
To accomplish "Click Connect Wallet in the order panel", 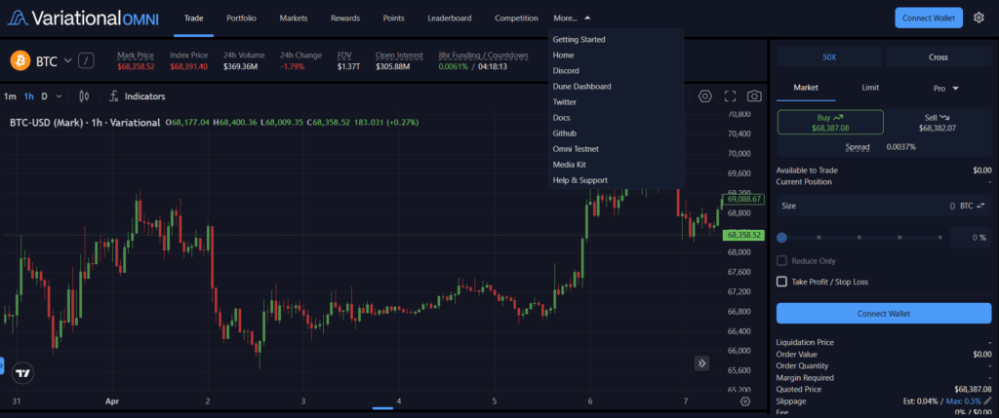I will click(884, 314).
